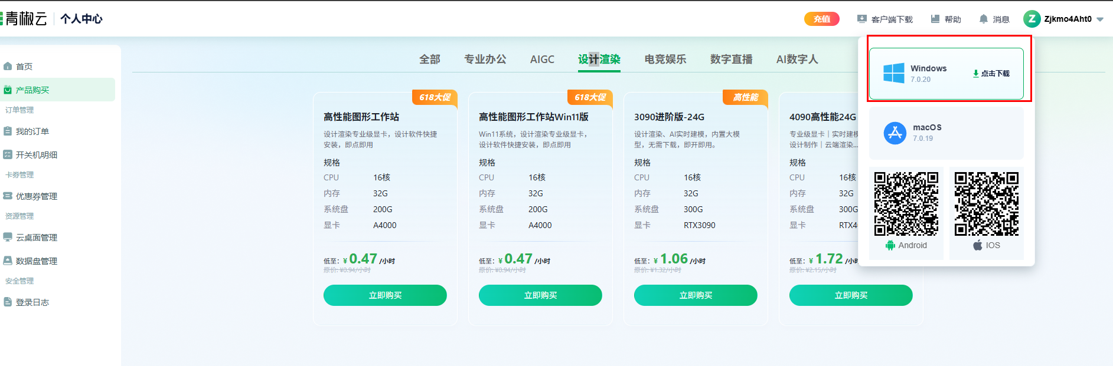This screenshot has width=1113, height=366.
Task: Click the shopping bag icon beside 产品购买
Action: click(8, 90)
